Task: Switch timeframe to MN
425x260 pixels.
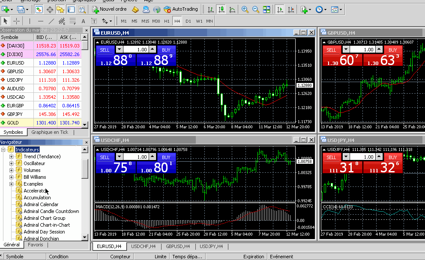Action: pos(209,21)
